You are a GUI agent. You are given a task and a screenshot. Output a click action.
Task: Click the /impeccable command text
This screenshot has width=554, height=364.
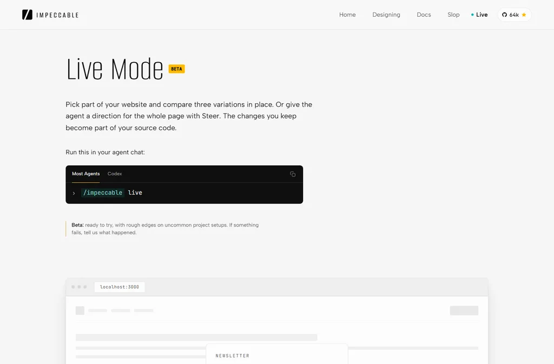tap(103, 193)
